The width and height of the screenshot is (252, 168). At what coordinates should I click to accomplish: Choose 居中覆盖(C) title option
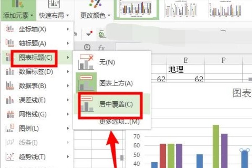coord(112,104)
